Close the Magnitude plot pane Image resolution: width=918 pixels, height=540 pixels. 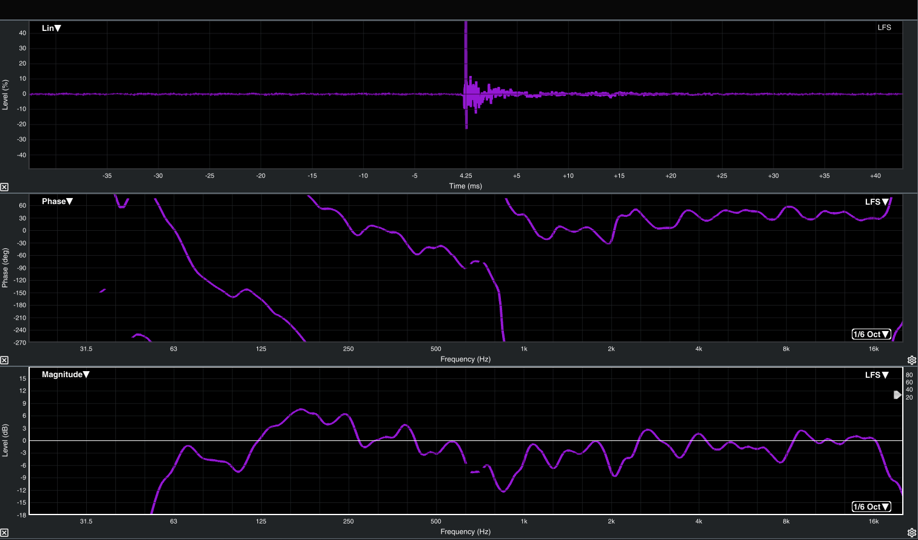pos(4,533)
